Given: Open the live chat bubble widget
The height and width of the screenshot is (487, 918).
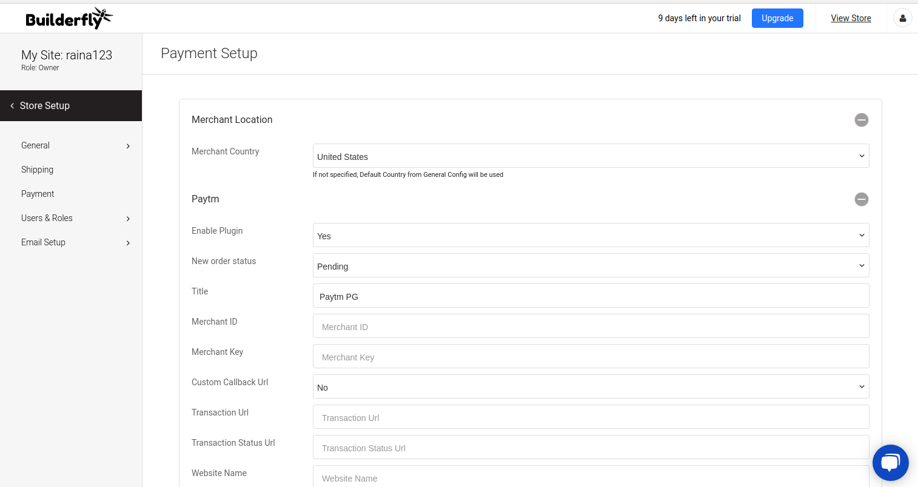Looking at the screenshot, I should coord(890,463).
